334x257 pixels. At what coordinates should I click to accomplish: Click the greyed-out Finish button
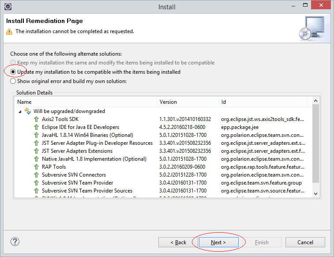coord(262,242)
